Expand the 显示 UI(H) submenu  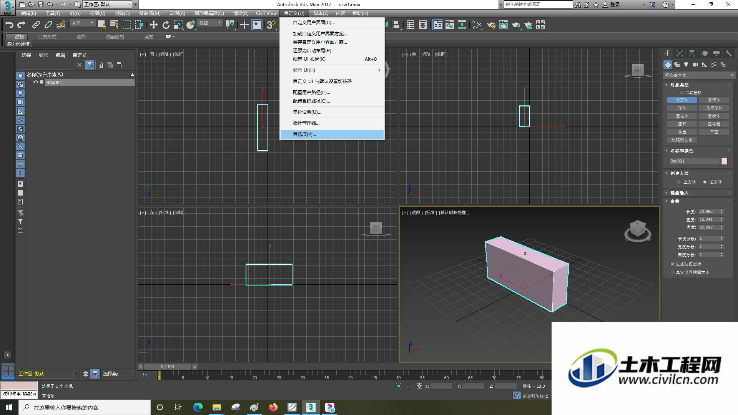click(332, 70)
